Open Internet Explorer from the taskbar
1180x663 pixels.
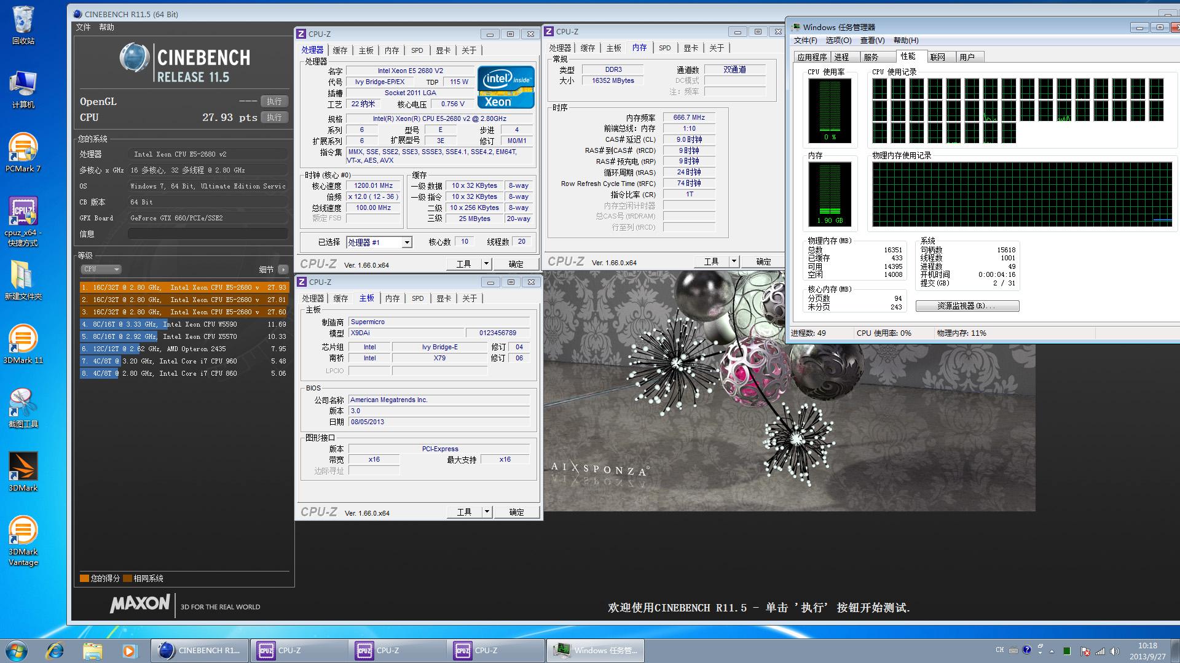55,651
